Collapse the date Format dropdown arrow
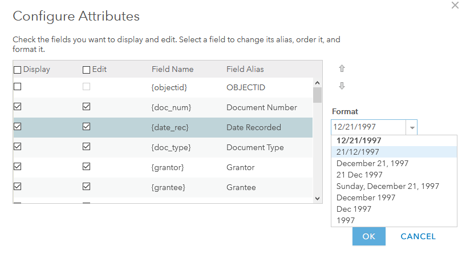The height and width of the screenshot is (262, 462). click(412, 128)
